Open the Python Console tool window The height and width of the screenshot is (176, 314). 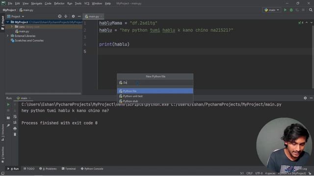pos(92,169)
